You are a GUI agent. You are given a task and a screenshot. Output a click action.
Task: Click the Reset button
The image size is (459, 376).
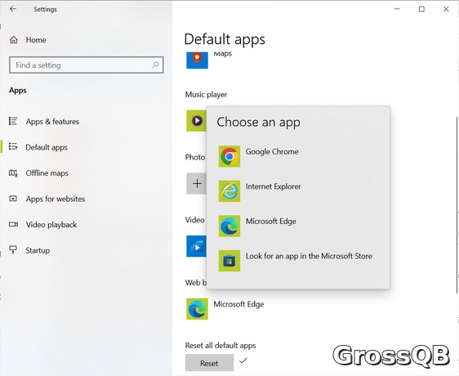209,363
